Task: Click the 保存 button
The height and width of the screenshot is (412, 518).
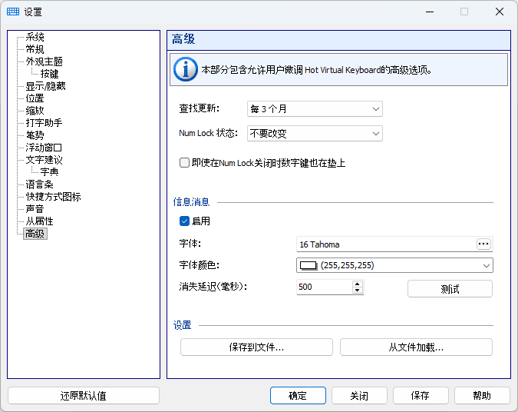Action: [x=421, y=396]
